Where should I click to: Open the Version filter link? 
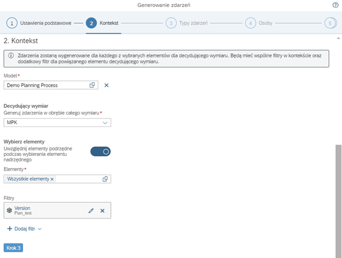coord(22,208)
